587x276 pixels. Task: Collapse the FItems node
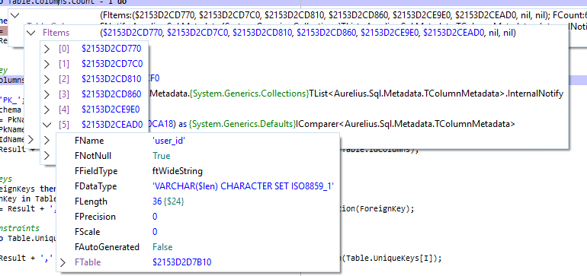[x=32, y=33]
